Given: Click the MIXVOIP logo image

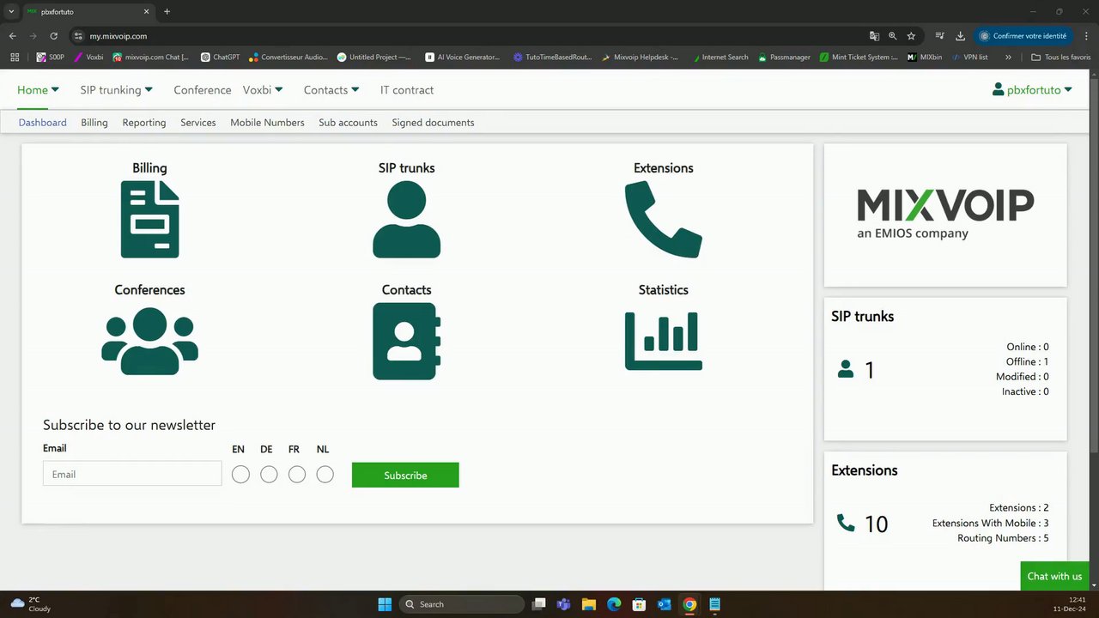Looking at the screenshot, I should click(945, 215).
